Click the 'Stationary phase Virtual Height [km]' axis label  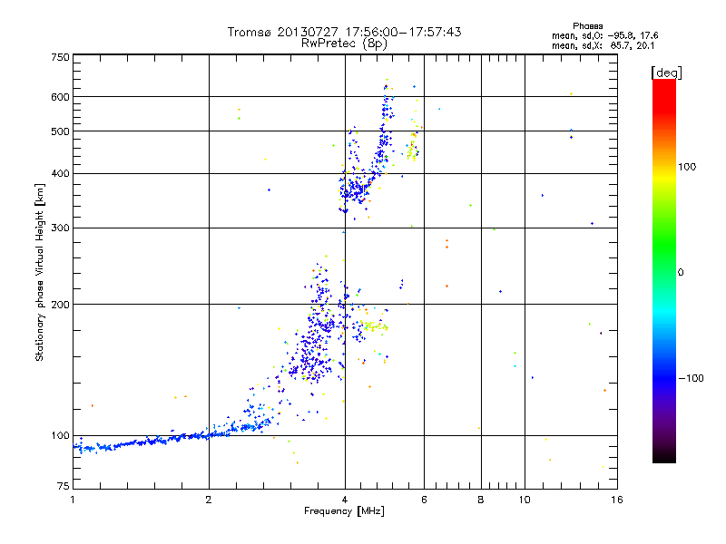point(40,273)
